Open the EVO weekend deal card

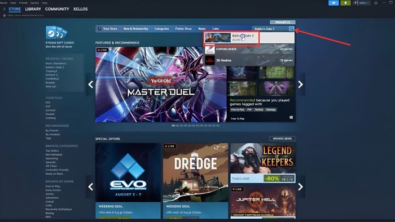coord(128,181)
